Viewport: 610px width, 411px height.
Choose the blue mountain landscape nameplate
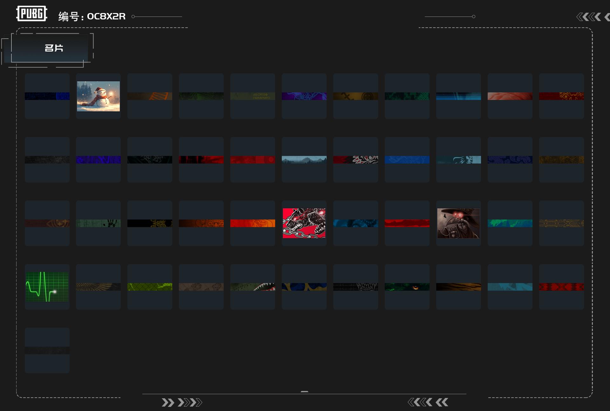304,160
